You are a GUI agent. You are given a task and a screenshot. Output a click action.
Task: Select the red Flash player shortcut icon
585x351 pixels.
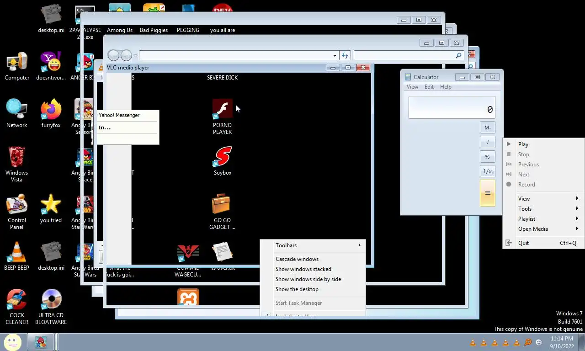223,110
